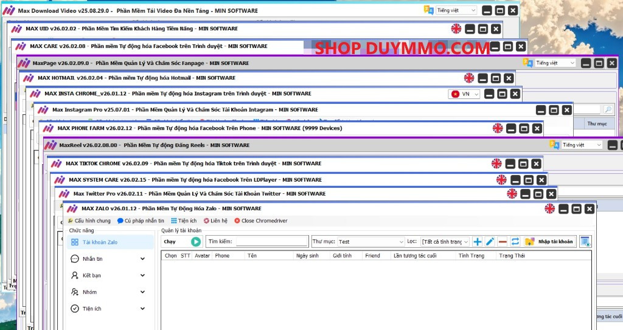Click the UK flag in the MAX TIKTOK CHROME window

pyautogui.click(x=496, y=163)
